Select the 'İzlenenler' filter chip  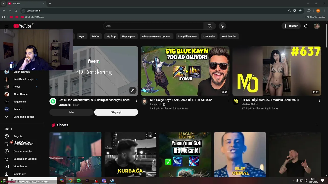click(x=209, y=36)
